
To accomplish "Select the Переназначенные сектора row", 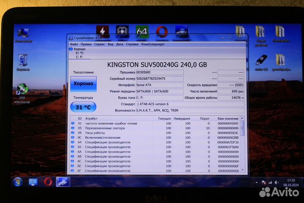I will pyautogui.click(x=155, y=128).
